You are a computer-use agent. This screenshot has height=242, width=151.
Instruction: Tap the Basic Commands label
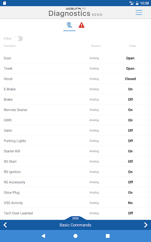[75, 225]
